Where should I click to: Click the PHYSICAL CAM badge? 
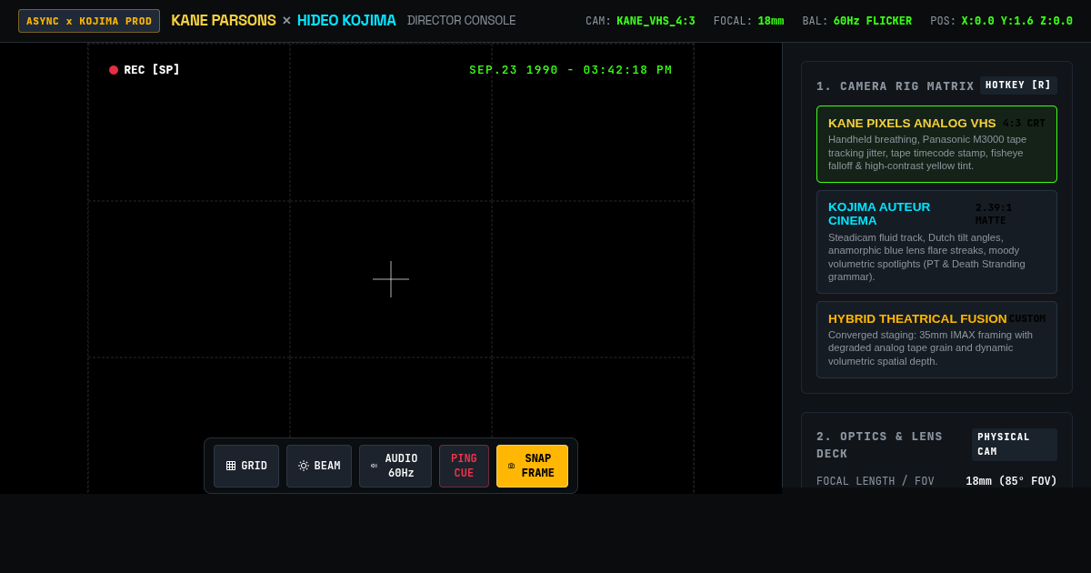(1015, 445)
